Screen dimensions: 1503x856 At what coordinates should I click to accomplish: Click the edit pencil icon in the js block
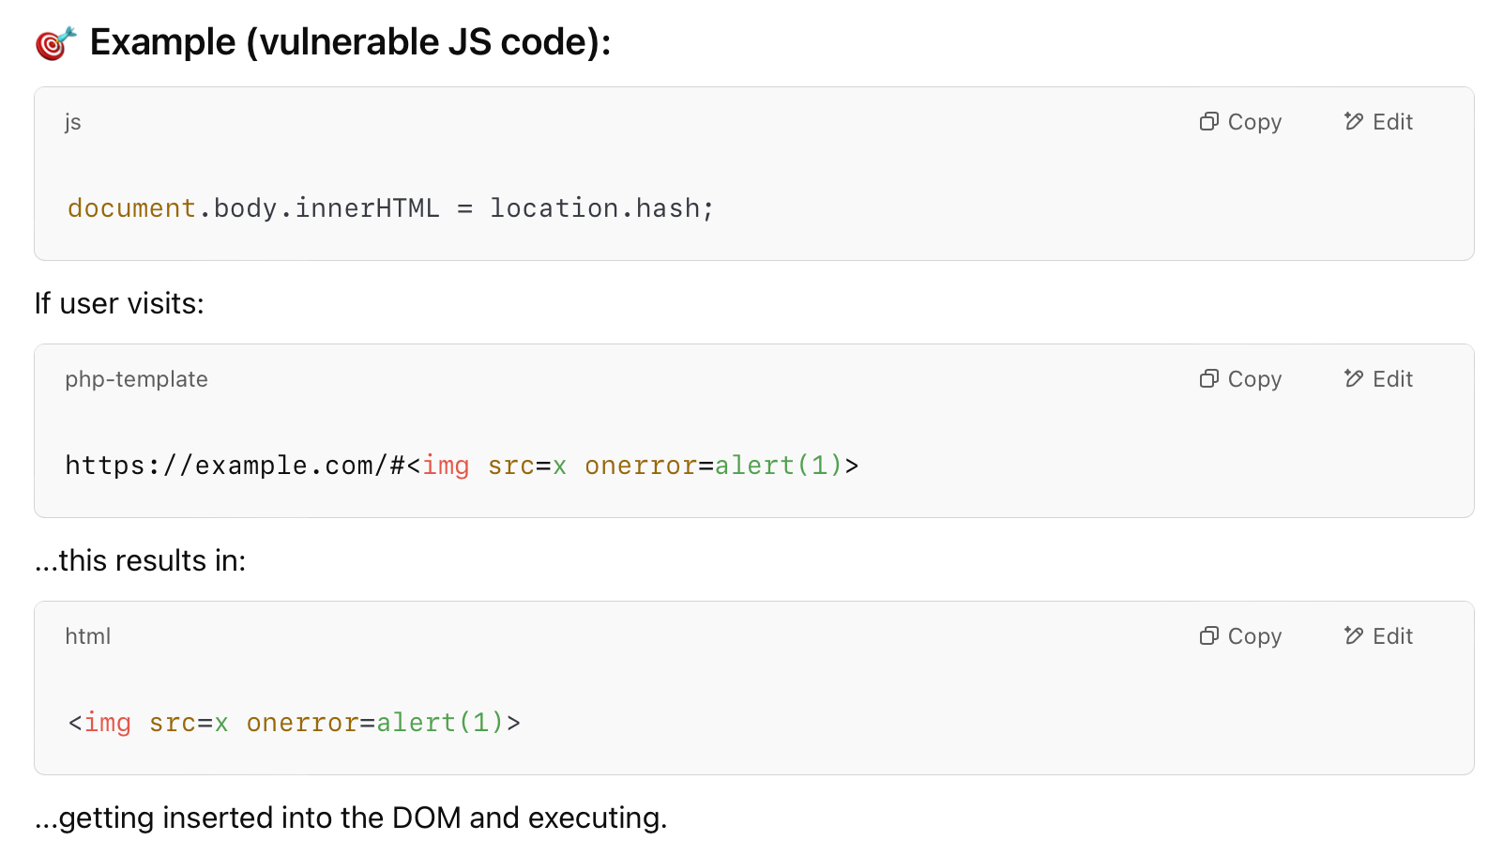coord(1353,121)
